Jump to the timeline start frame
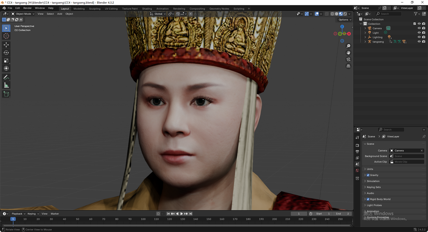Viewport: 428px width, 232px height. [x=168, y=214]
